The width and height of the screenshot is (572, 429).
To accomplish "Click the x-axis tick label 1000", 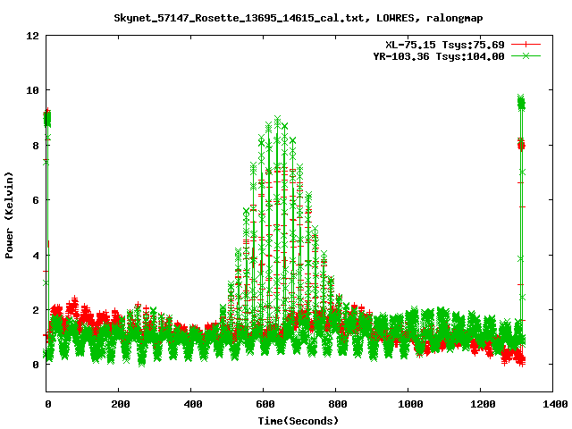I will (410, 404).
